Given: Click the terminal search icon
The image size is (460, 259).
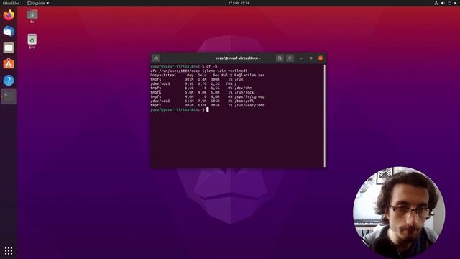Looking at the screenshot, I should tap(280, 58).
